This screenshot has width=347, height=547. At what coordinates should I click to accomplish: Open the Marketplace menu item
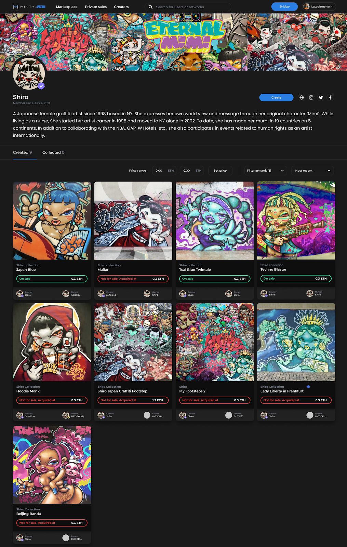(67, 7)
